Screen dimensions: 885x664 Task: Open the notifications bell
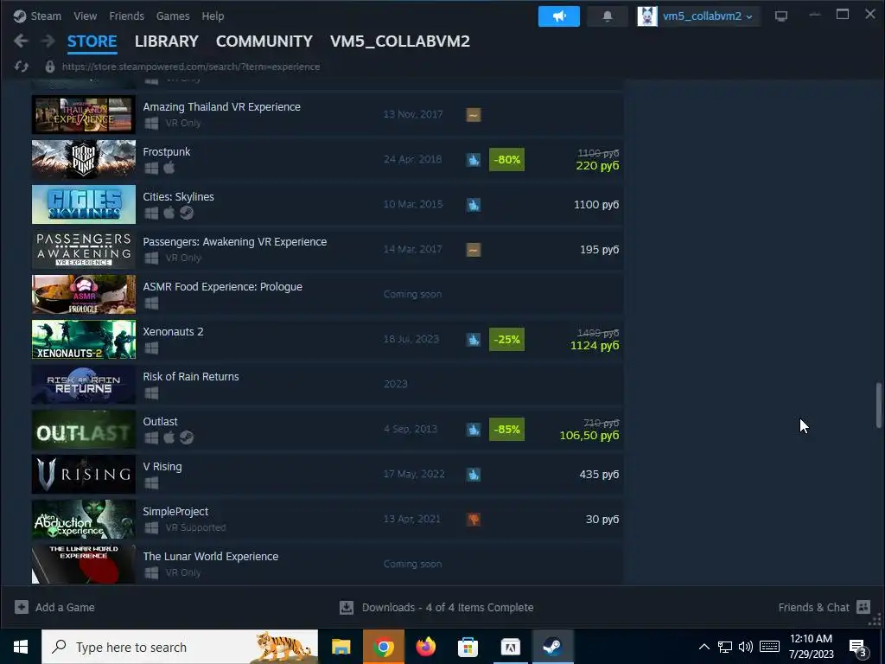[x=608, y=16]
